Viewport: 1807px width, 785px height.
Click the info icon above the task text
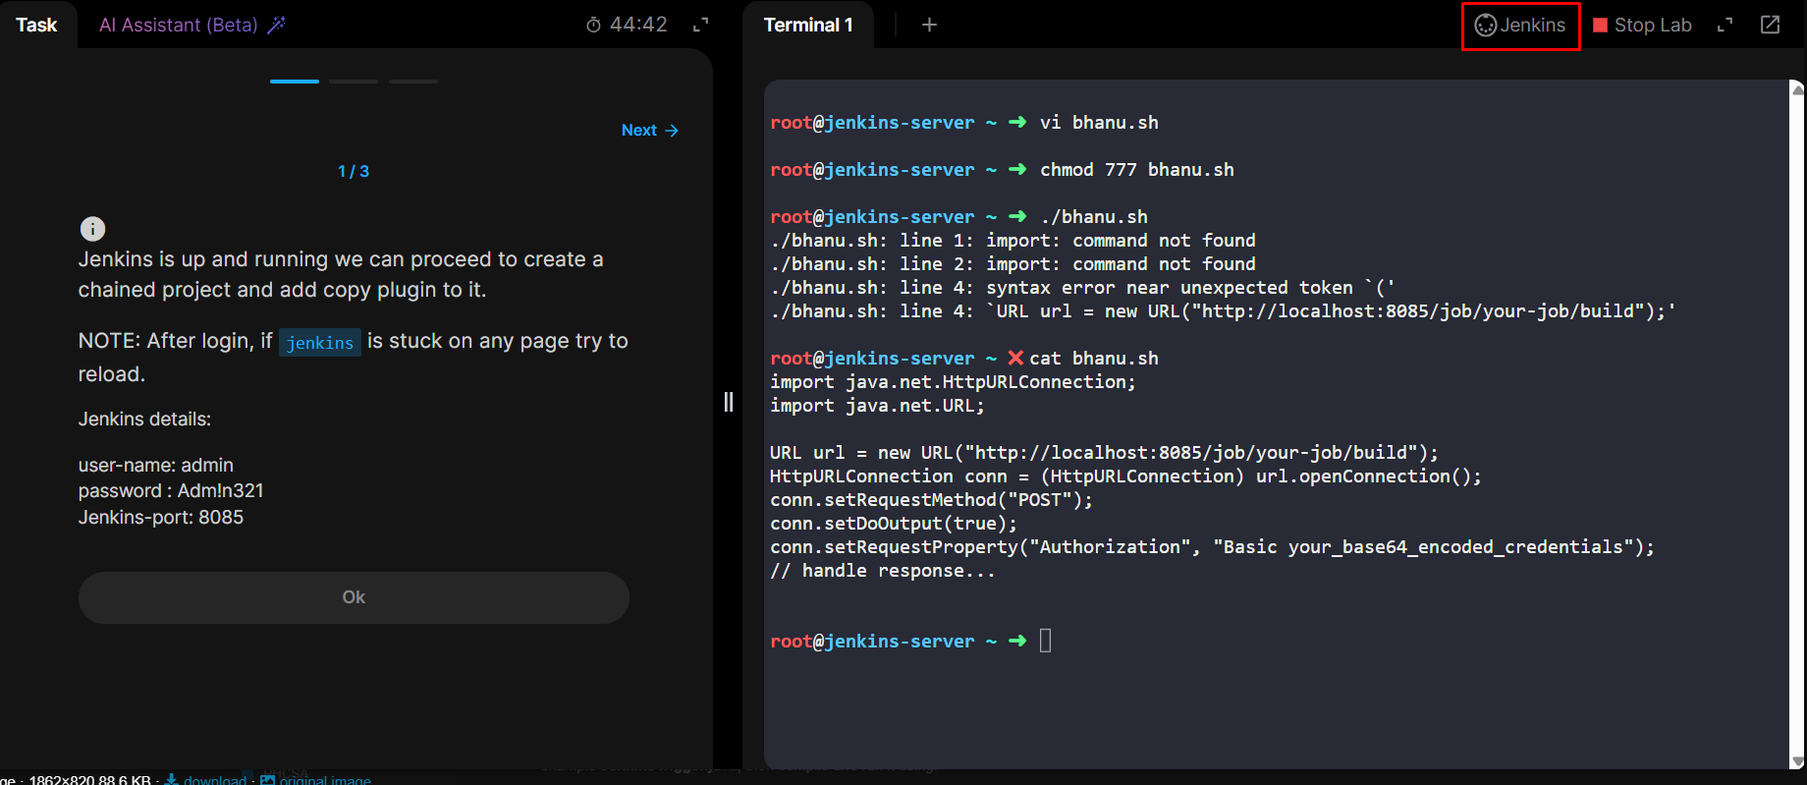(x=92, y=229)
